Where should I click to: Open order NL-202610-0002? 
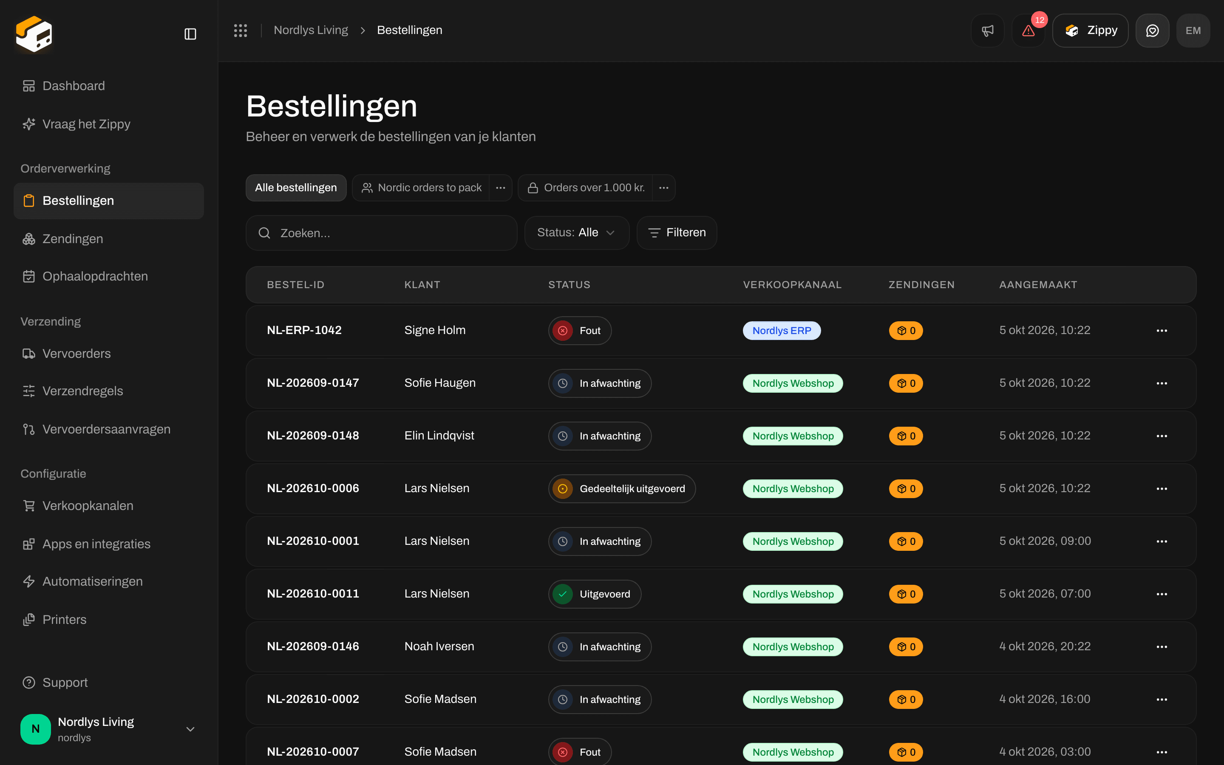point(312,699)
